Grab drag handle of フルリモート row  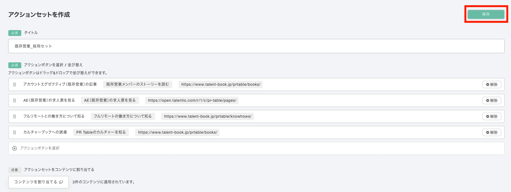point(14,116)
